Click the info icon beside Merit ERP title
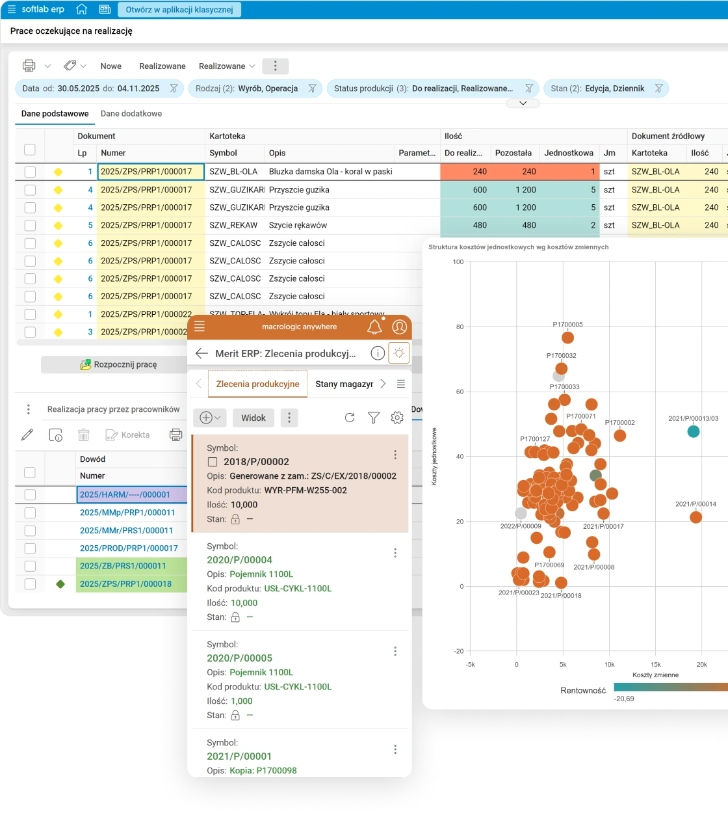The height and width of the screenshot is (817, 728). [x=377, y=353]
